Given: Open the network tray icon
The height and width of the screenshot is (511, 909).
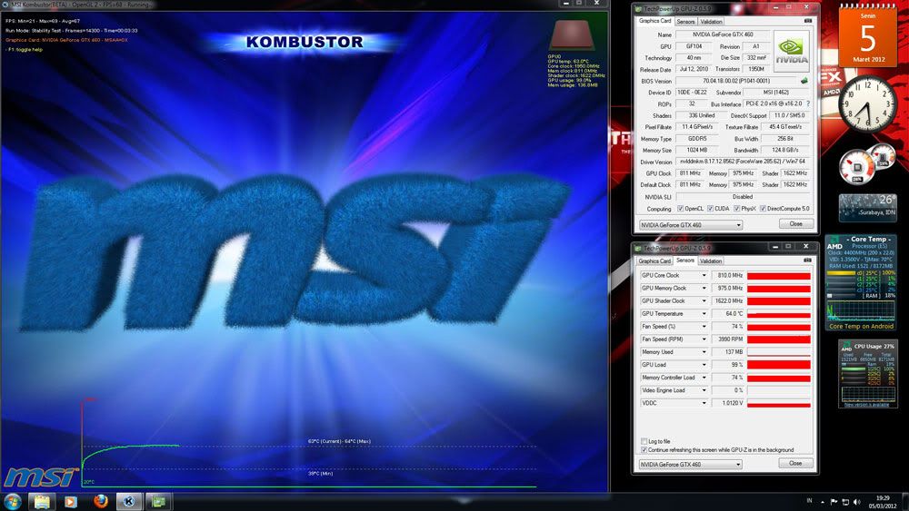Looking at the screenshot, I should (845, 502).
